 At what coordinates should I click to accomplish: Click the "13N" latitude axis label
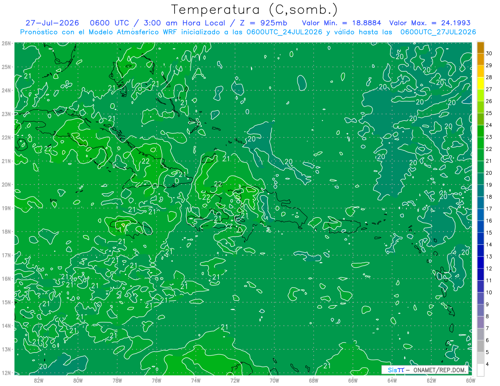[x=6, y=349]
